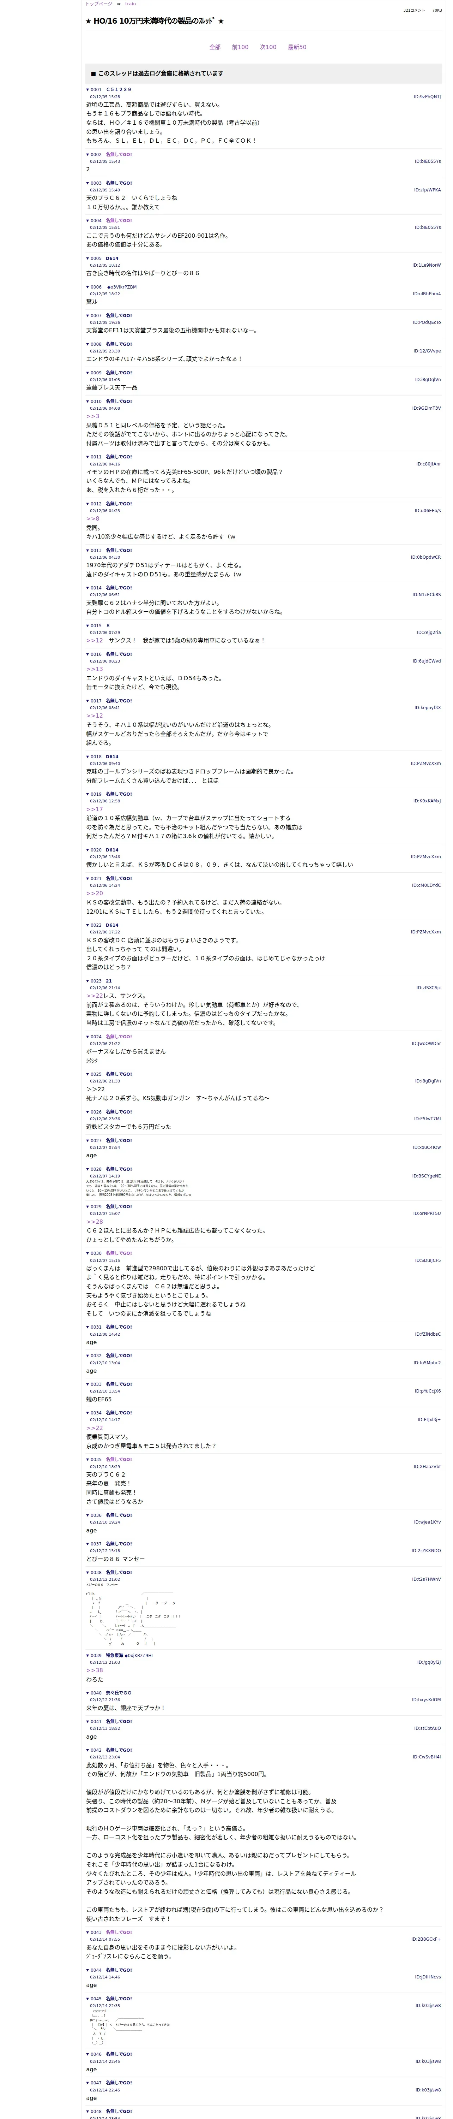
Task: Collapse post 0005 with the ▼ arrow
Action: tap(88, 258)
